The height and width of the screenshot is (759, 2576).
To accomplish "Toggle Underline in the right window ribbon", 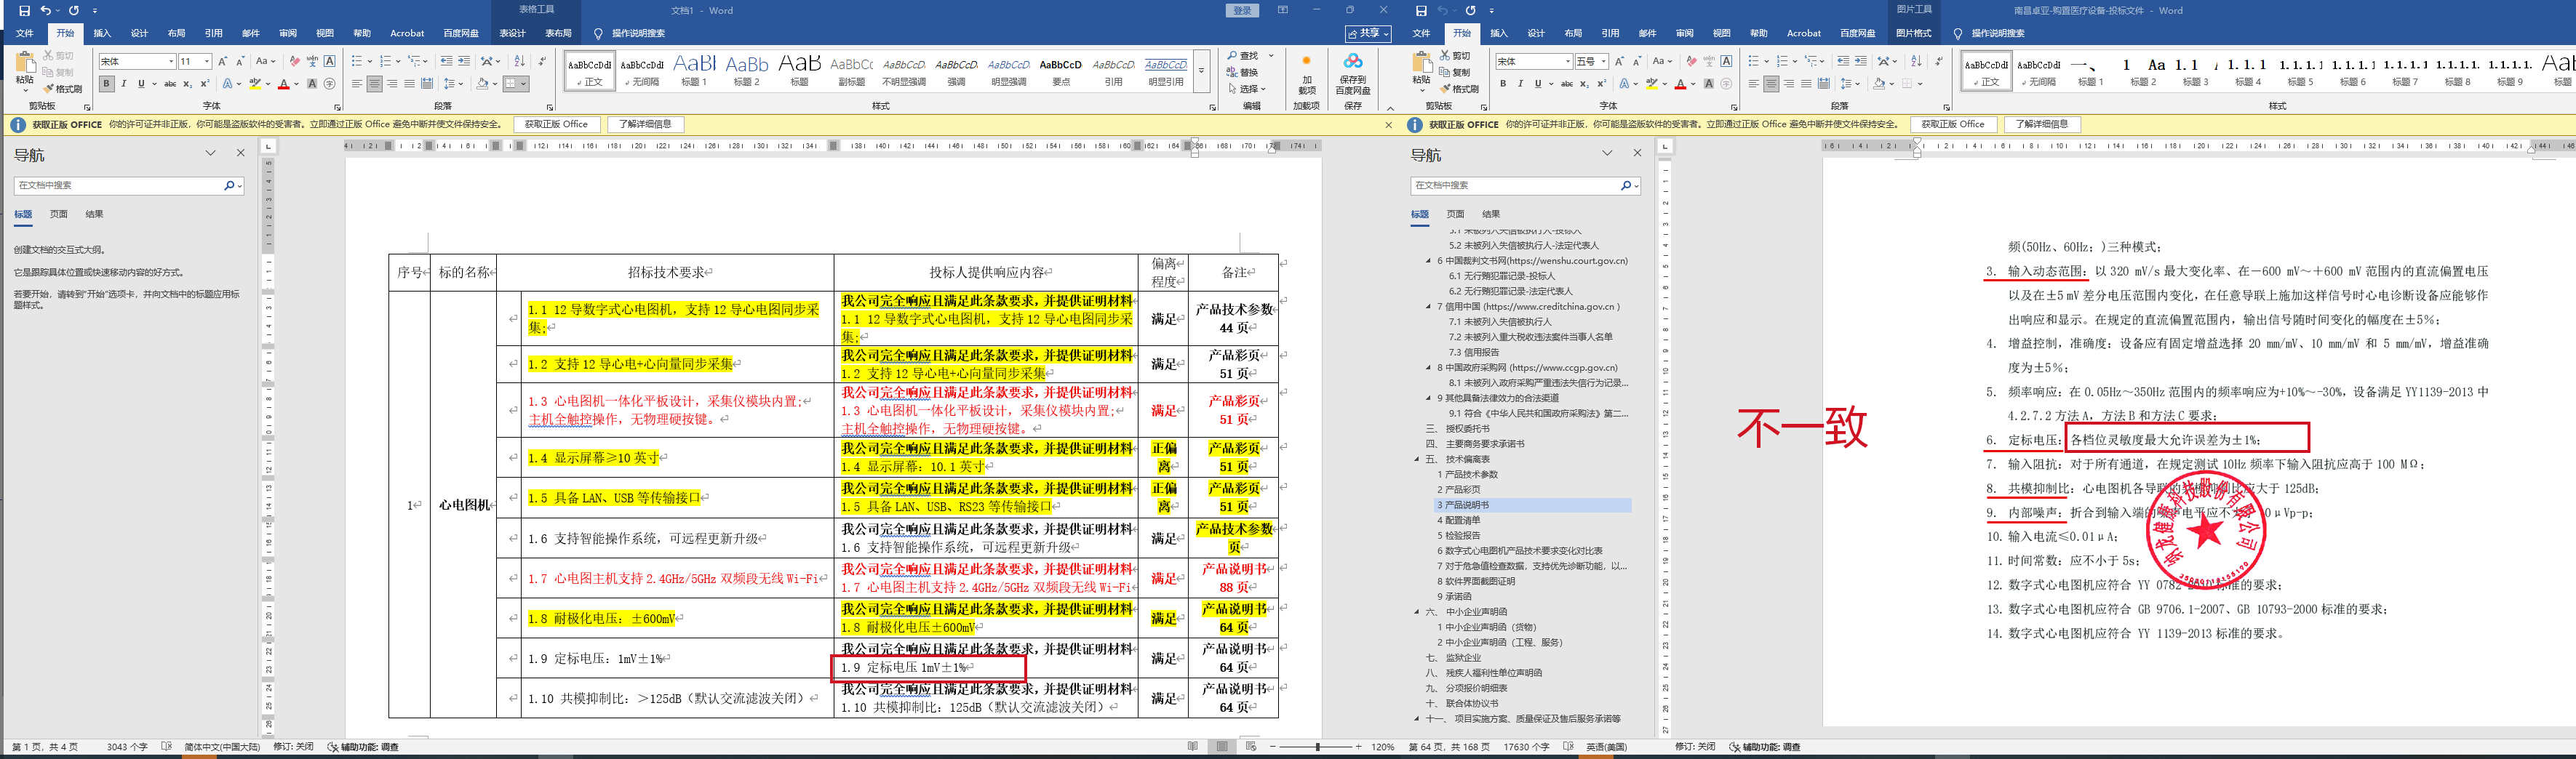I will click(1537, 84).
